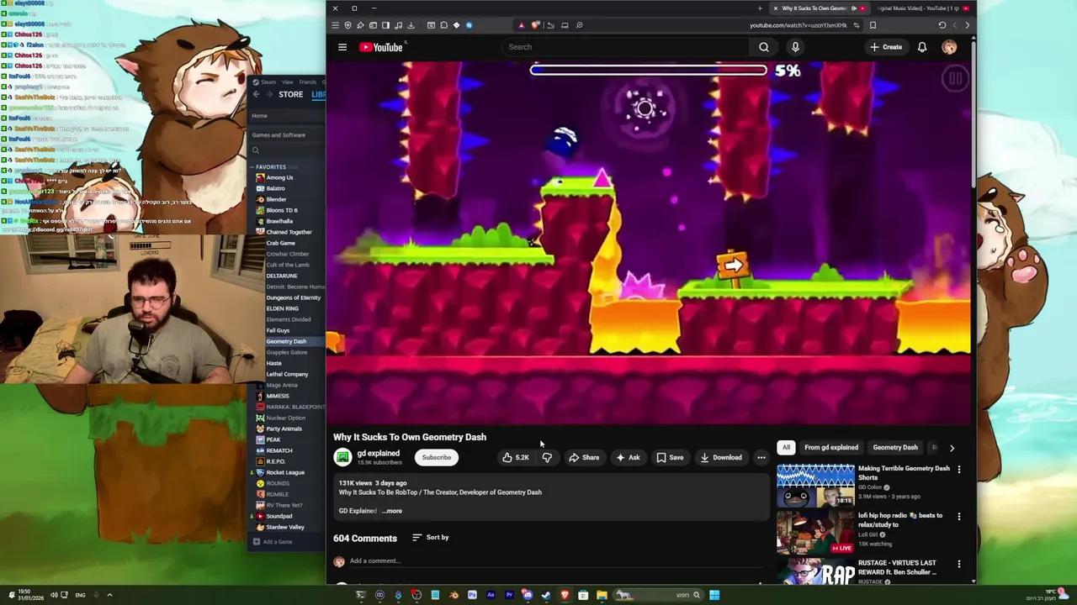Reload the page in the browser
Viewport: 1077px width, 605px height.
pos(942,25)
